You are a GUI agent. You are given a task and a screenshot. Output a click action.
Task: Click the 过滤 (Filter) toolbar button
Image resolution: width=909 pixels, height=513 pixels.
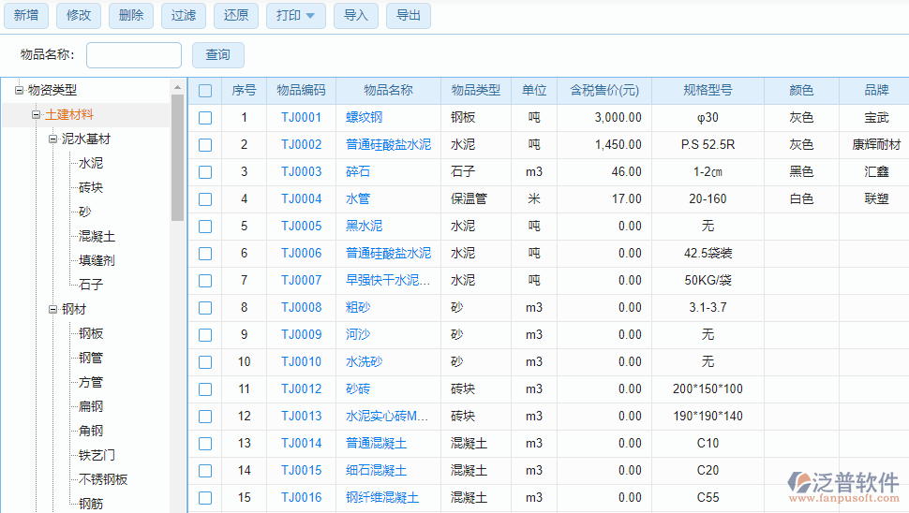(184, 15)
